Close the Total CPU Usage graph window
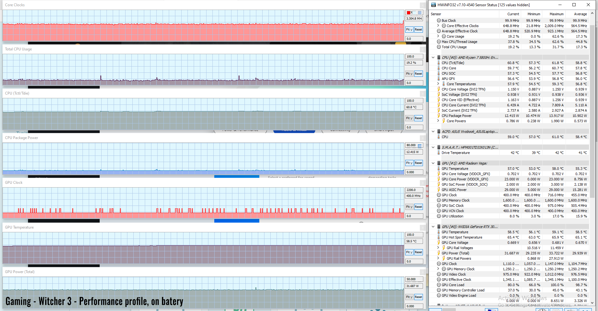598x311 pixels. (423, 49)
